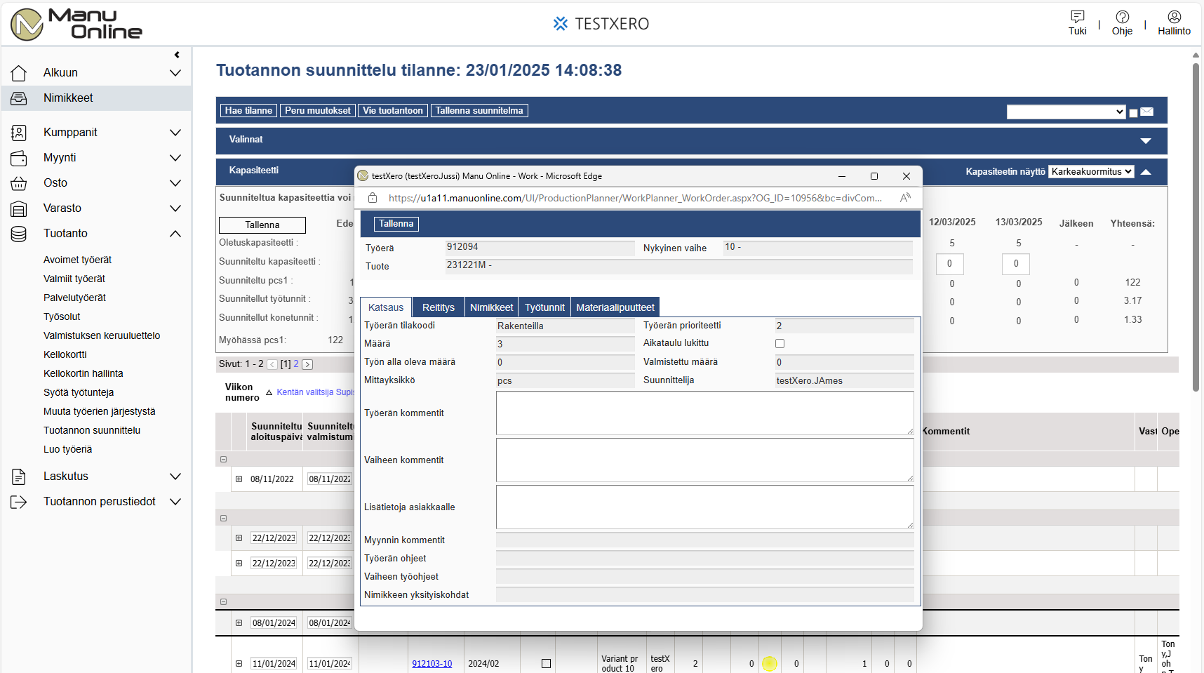
Task: Expand the Valinnat section arrow
Action: click(x=1146, y=140)
